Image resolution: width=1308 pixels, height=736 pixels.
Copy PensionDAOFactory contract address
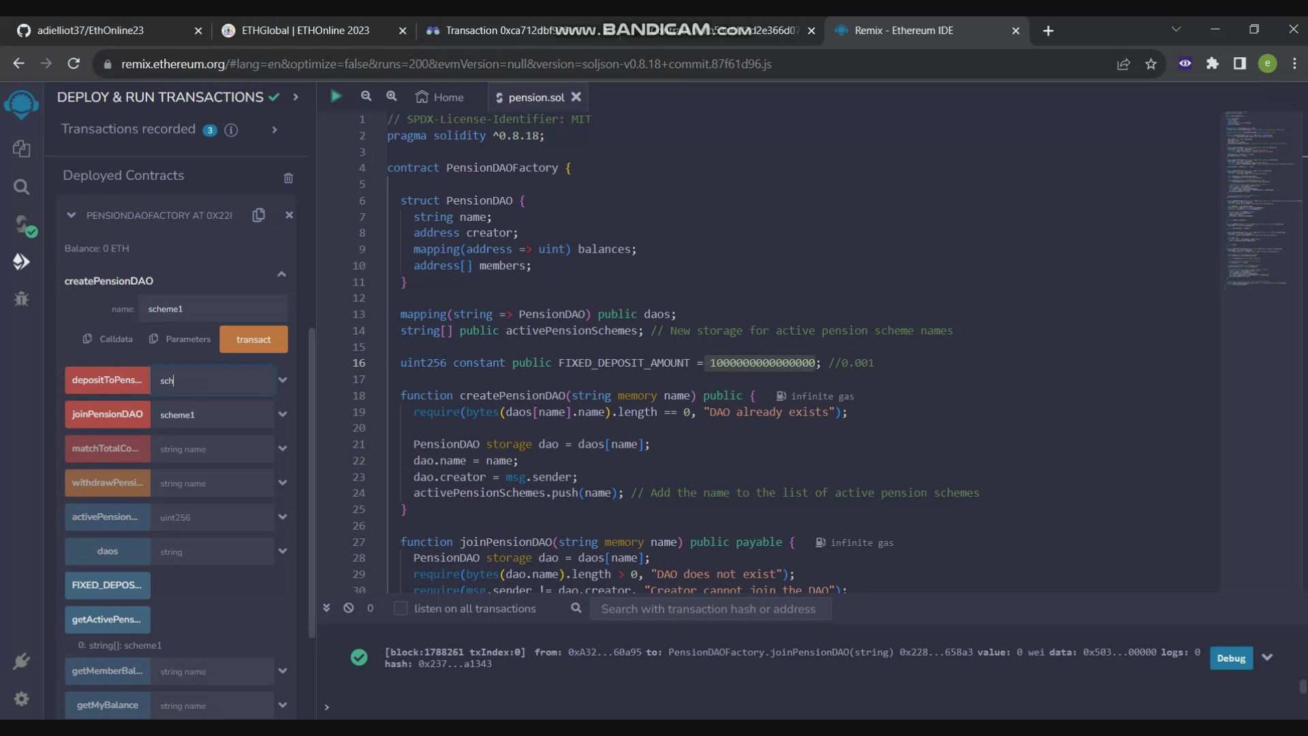coord(258,215)
